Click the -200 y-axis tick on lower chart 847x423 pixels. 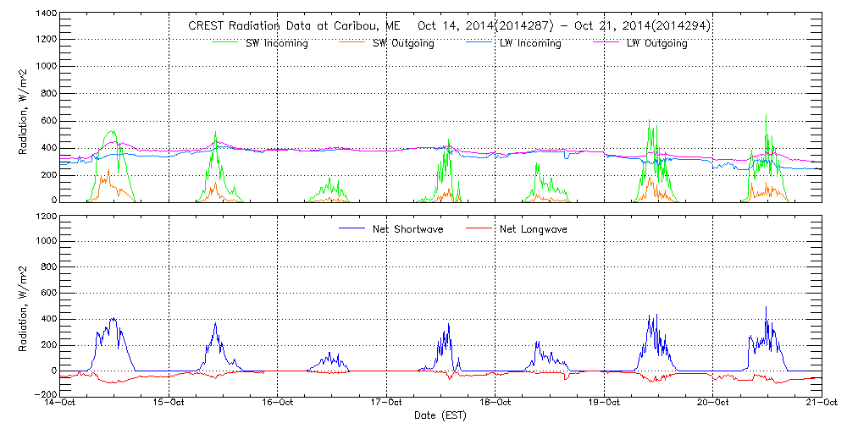pos(44,395)
